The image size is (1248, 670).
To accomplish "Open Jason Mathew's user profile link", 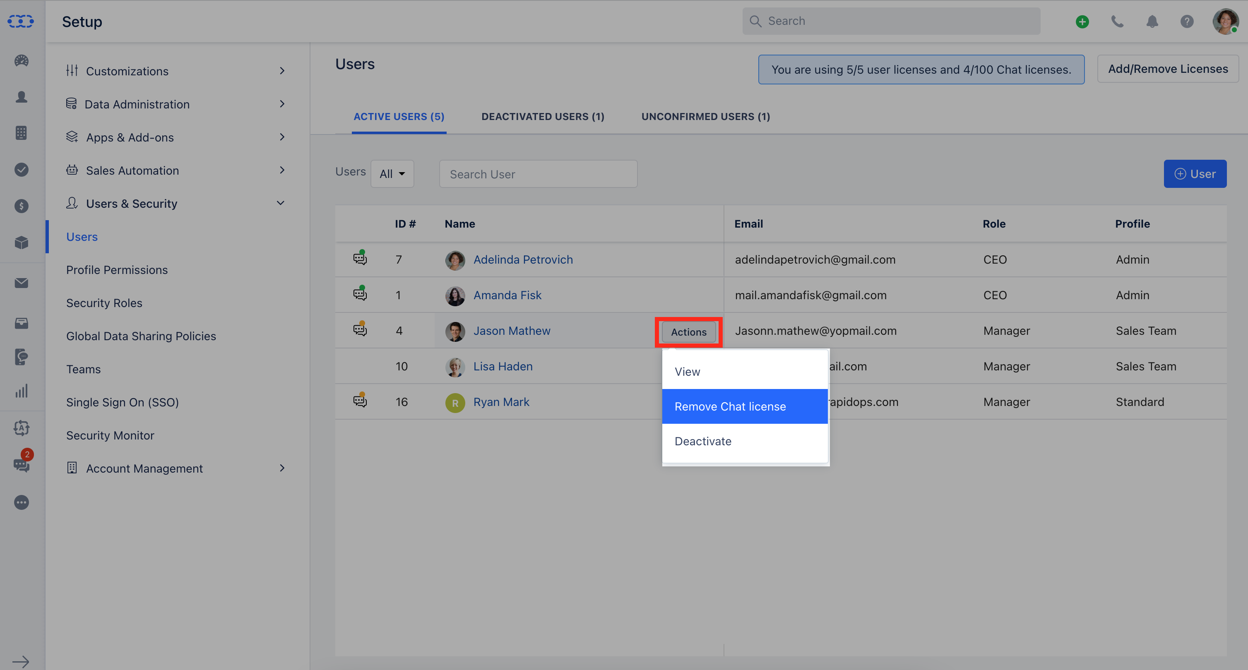I will pyautogui.click(x=512, y=330).
